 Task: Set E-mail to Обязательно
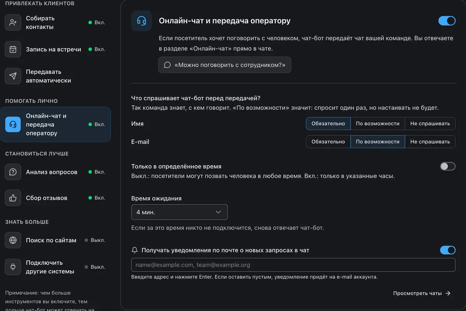[x=328, y=142]
